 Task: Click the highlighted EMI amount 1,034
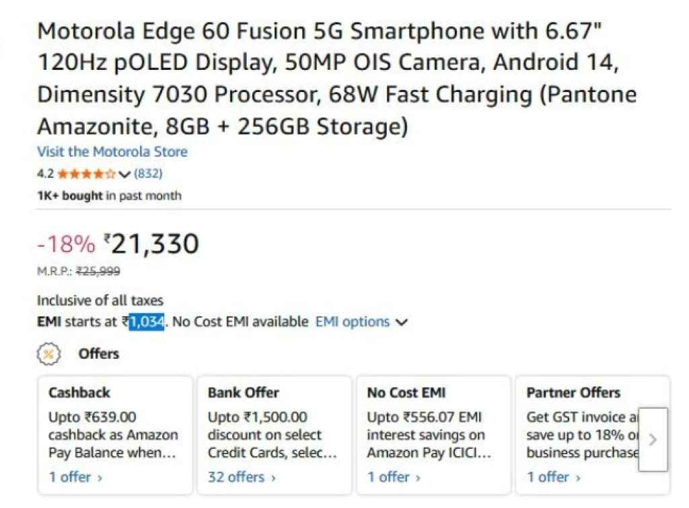click(x=147, y=321)
